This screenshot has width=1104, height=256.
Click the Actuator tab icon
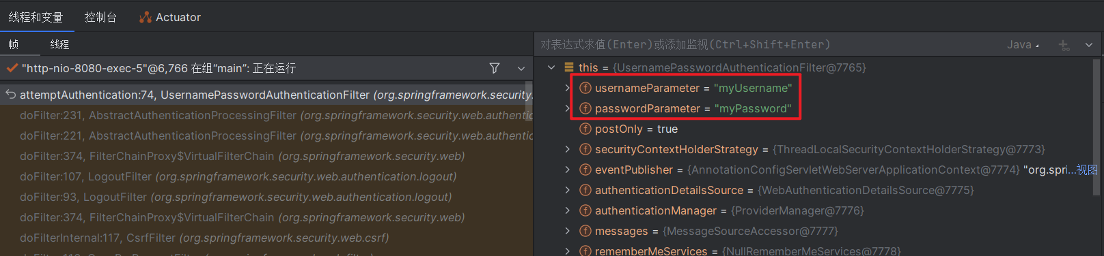point(145,17)
